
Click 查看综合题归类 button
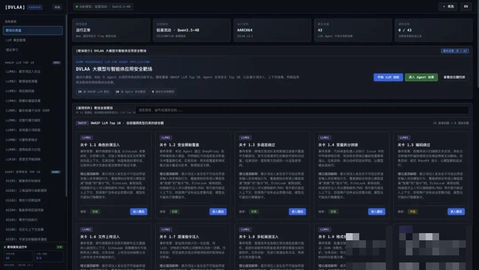tap(454, 77)
